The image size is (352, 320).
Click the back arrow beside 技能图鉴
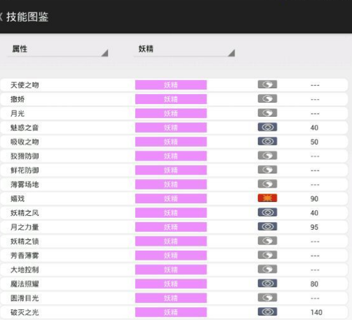[x=1, y=17]
